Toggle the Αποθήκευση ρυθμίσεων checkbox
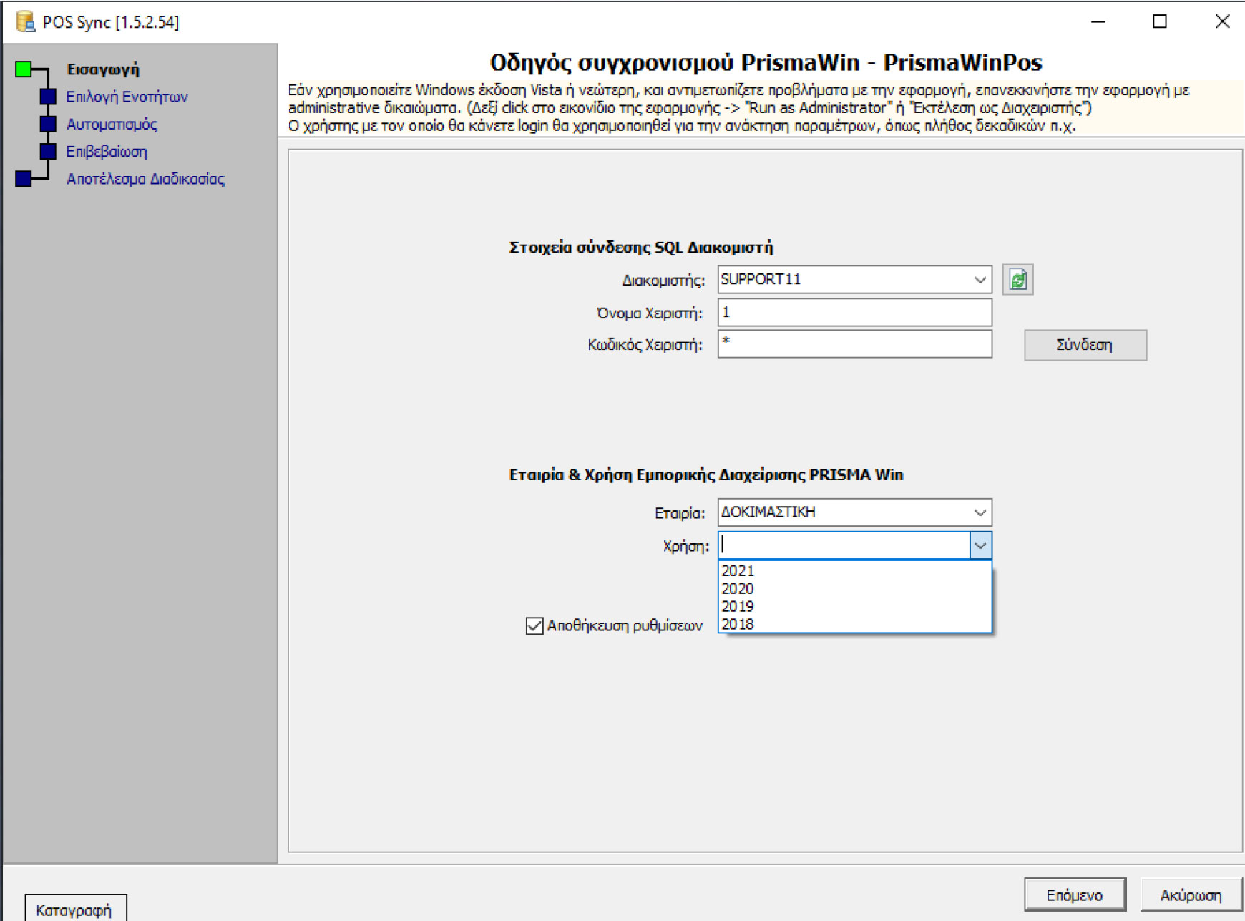This screenshot has height=921, width=1245. point(534,625)
